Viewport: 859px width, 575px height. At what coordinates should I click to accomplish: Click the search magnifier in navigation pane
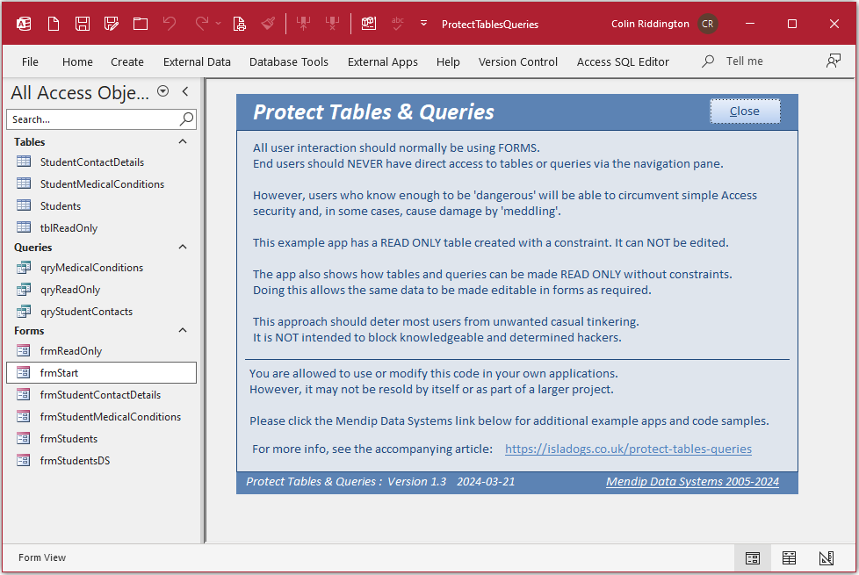point(187,119)
